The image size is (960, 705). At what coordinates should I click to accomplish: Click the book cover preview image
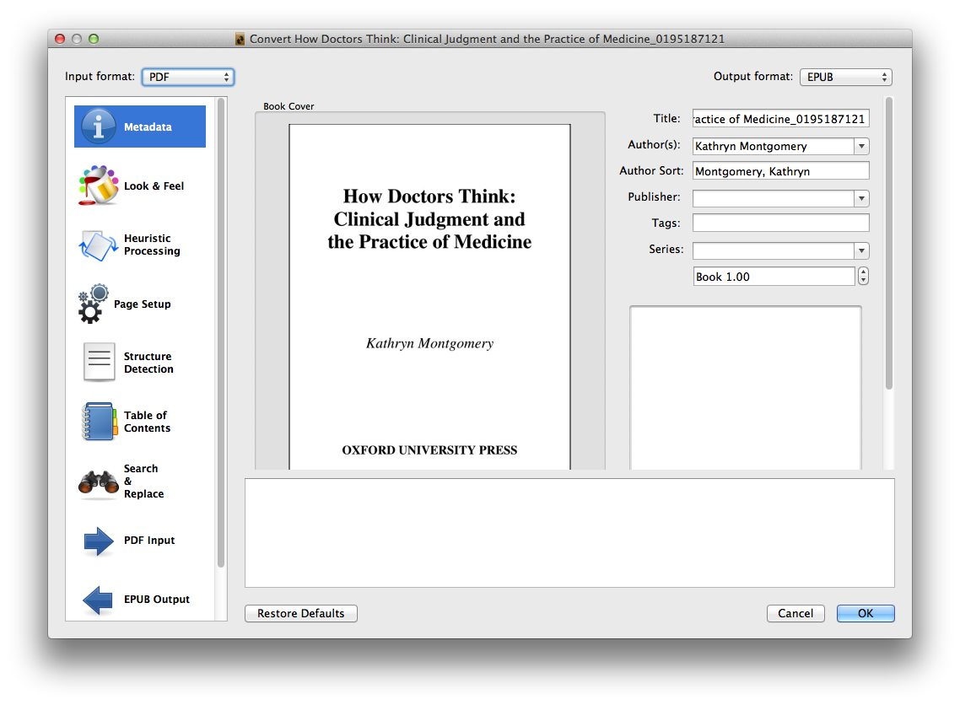coord(429,297)
